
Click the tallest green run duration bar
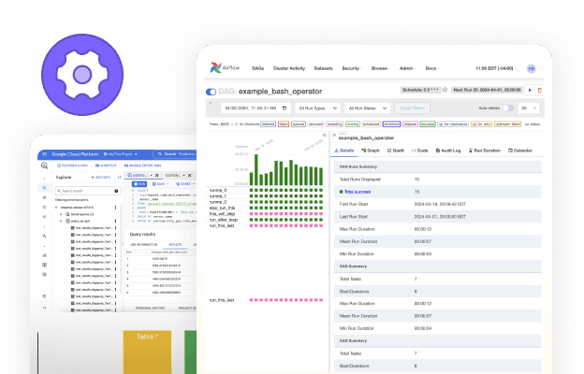click(255, 168)
